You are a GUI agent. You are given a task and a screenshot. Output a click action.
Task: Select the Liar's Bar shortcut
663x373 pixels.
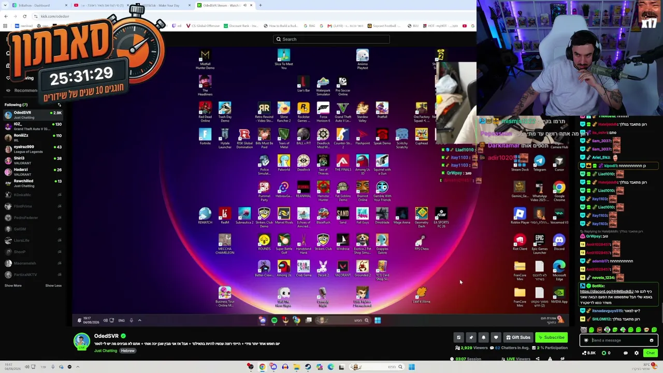click(x=304, y=84)
